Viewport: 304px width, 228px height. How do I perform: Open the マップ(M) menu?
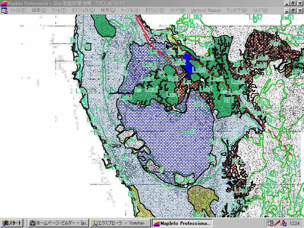pyautogui.click(x=177, y=10)
